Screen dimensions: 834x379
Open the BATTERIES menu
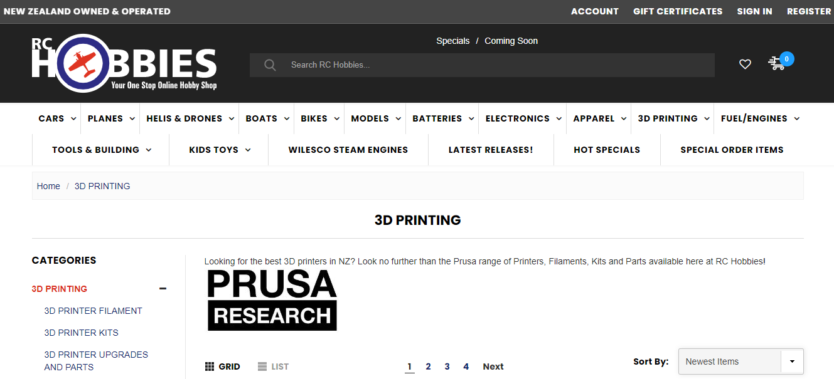(x=437, y=118)
